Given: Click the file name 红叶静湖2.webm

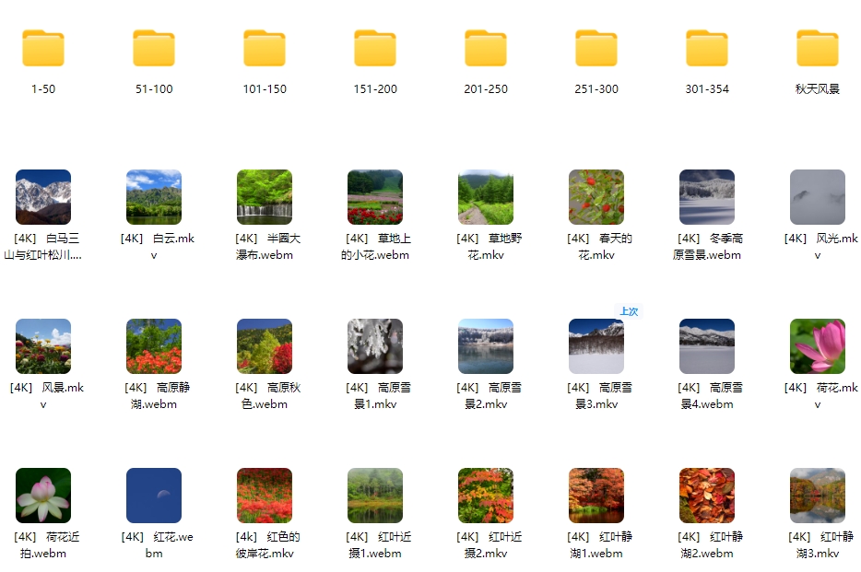Looking at the screenshot, I should (710, 544).
